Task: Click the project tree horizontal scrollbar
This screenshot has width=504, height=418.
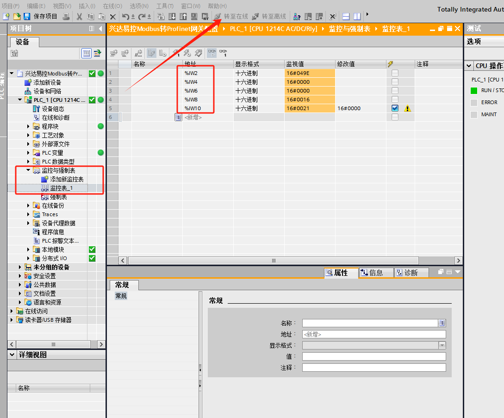Action: coord(53,344)
